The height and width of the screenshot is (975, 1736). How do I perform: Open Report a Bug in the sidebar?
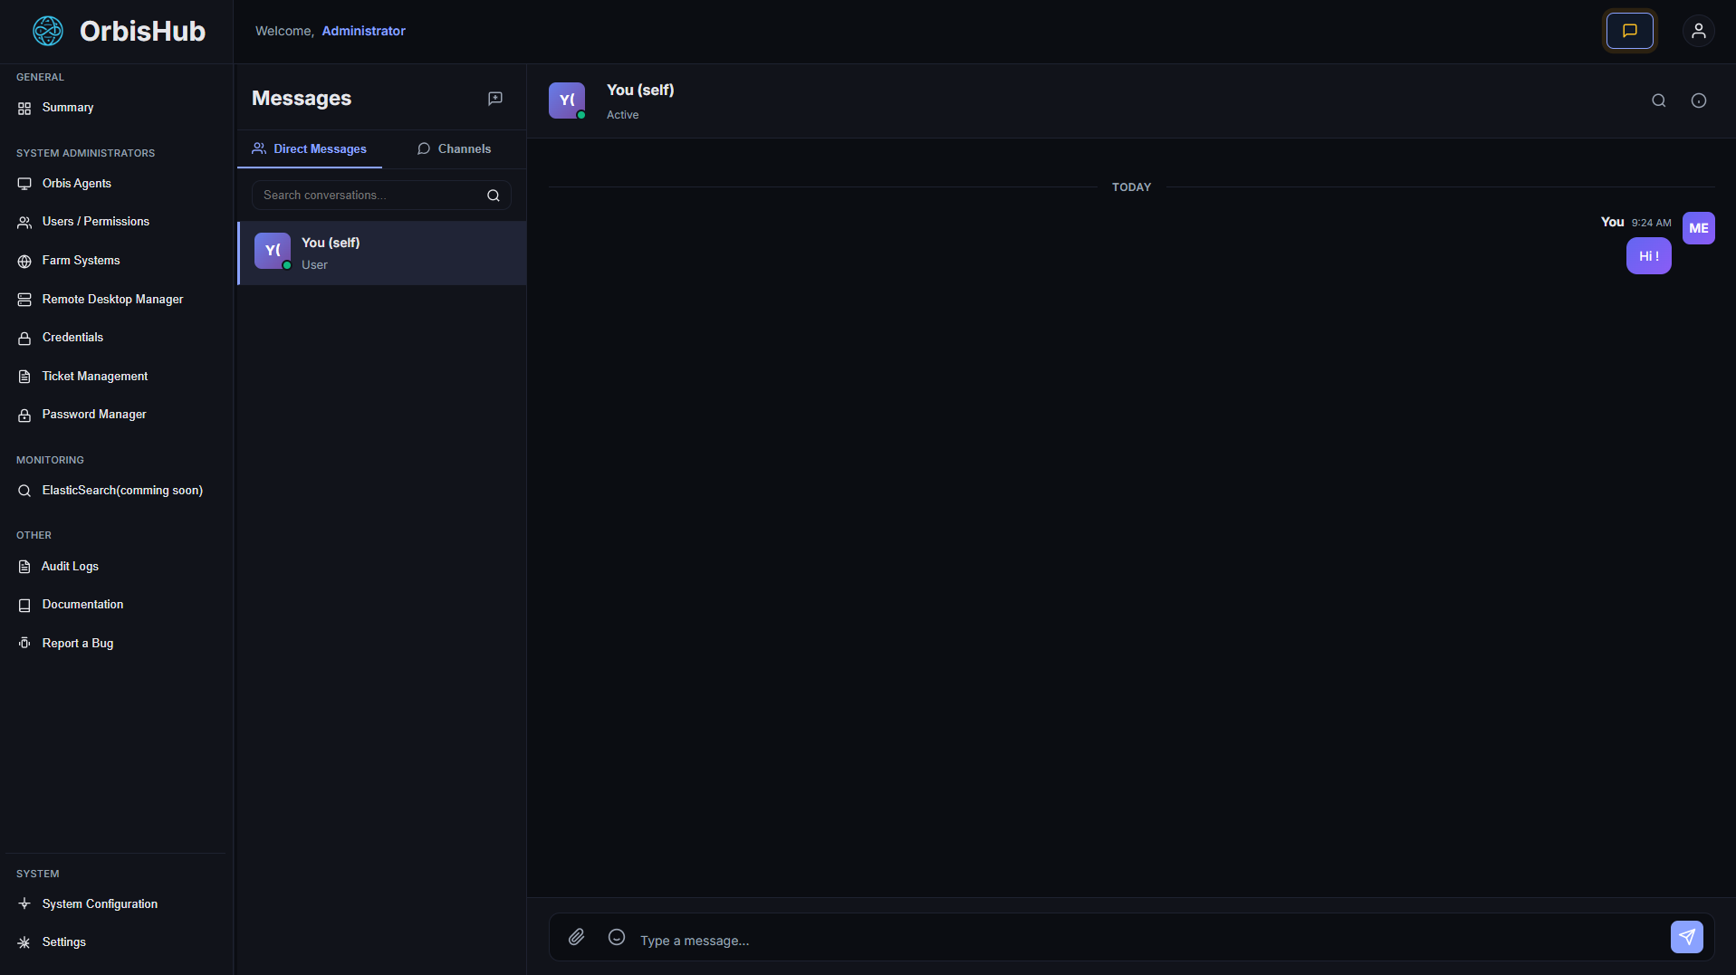pos(77,643)
